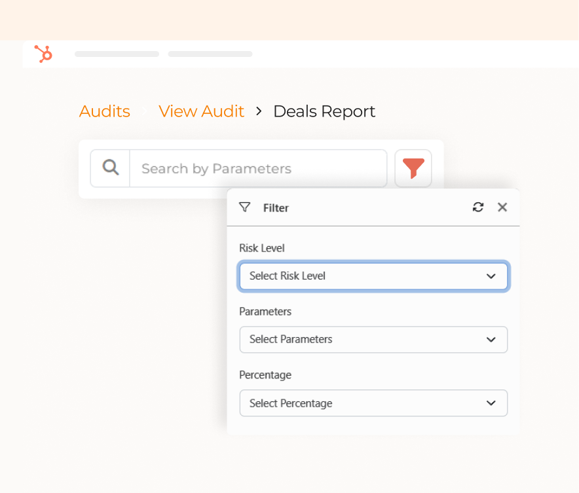Click the Filter panel title text
Image resolution: width=579 pixels, height=493 pixels.
click(x=276, y=208)
